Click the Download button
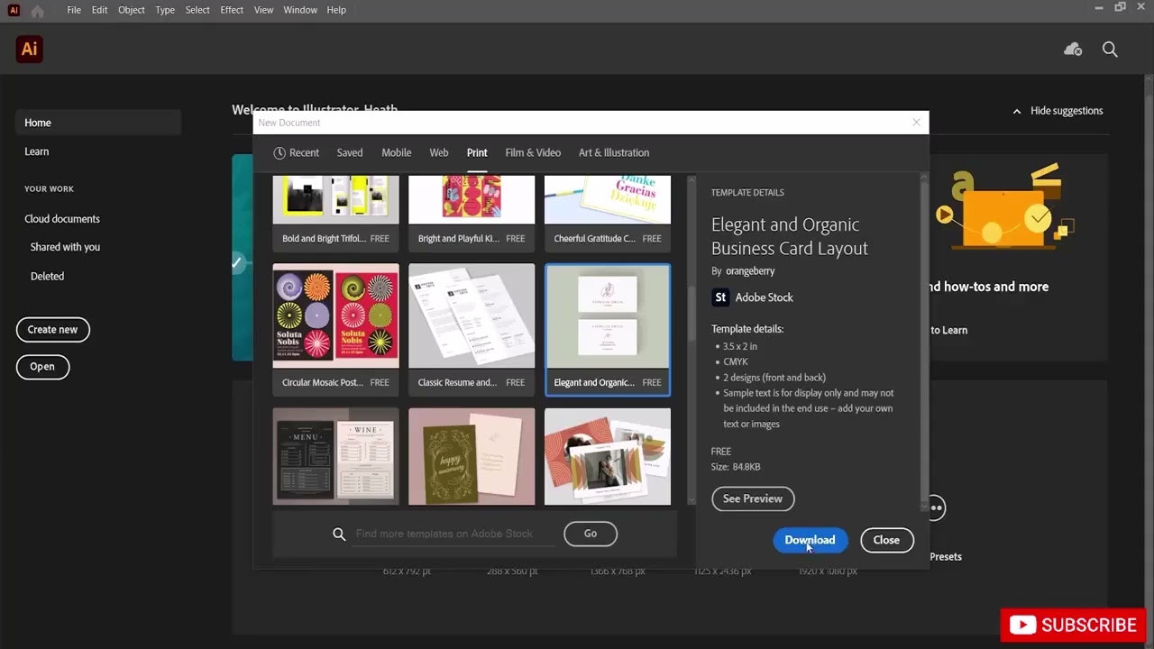This screenshot has width=1154, height=649. click(810, 540)
